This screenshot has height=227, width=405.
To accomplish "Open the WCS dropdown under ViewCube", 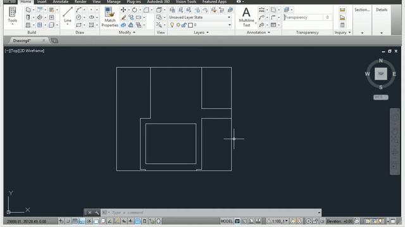I will pos(381,97).
